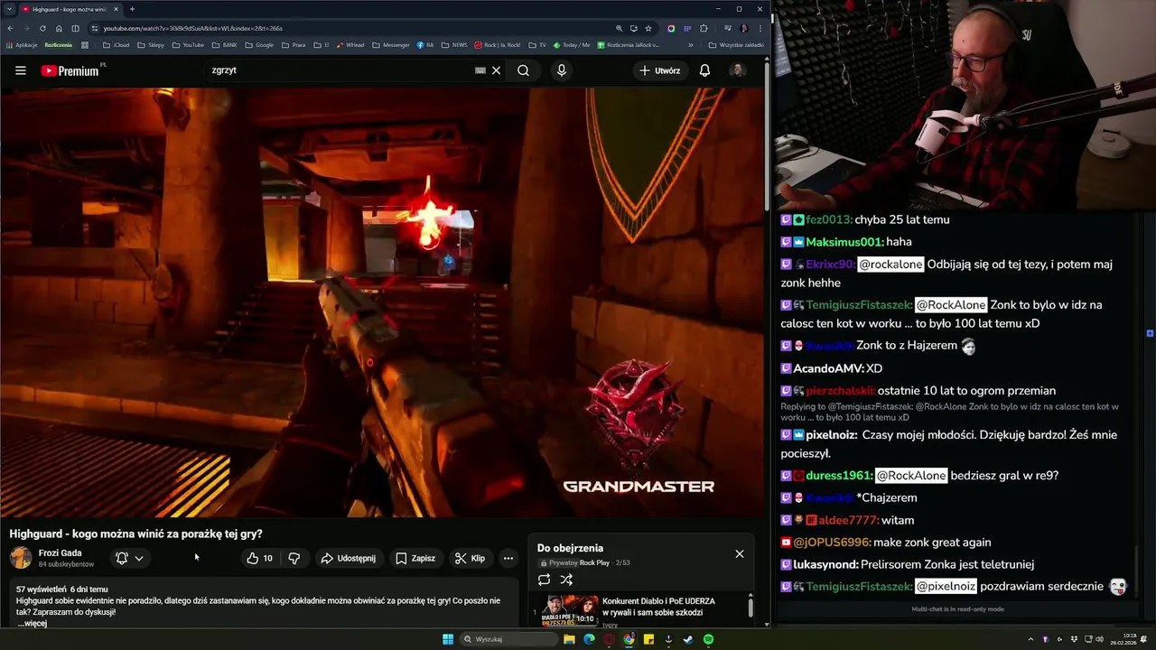Like the video with thumbs-up button
Image resolution: width=1156 pixels, height=650 pixels.
260,558
